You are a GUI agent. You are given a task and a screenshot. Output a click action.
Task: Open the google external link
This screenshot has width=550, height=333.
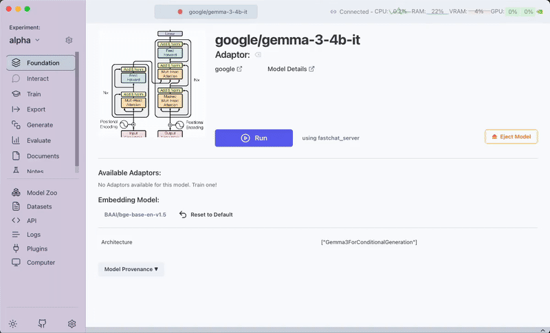point(229,69)
